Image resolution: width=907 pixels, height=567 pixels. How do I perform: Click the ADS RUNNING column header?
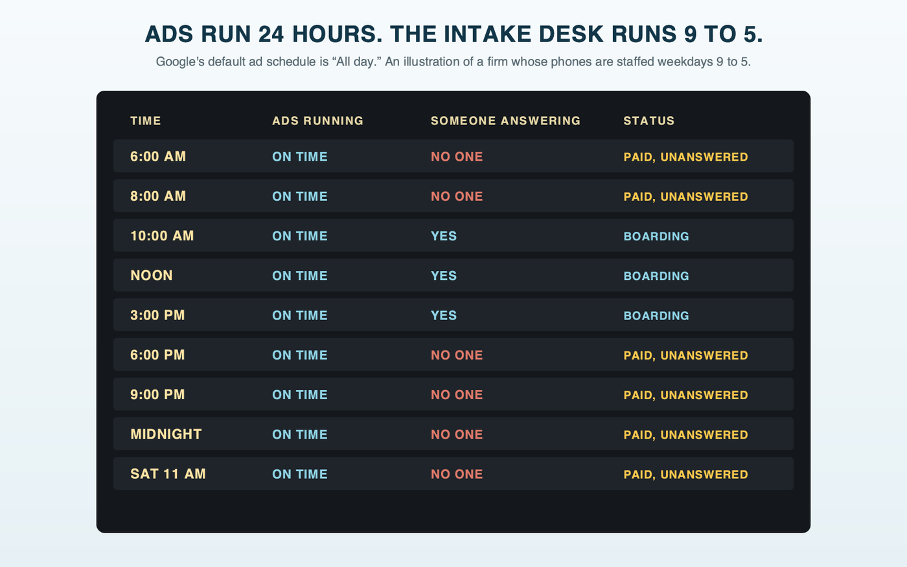[x=318, y=121]
